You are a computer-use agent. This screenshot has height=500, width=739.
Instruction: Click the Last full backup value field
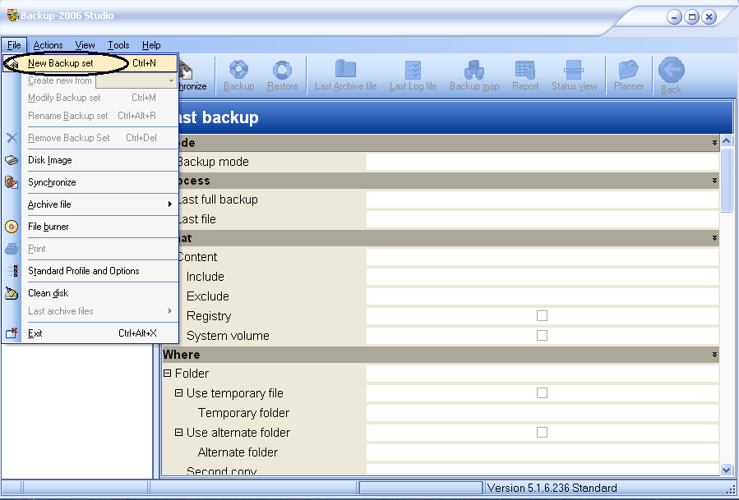click(x=543, y=200)
